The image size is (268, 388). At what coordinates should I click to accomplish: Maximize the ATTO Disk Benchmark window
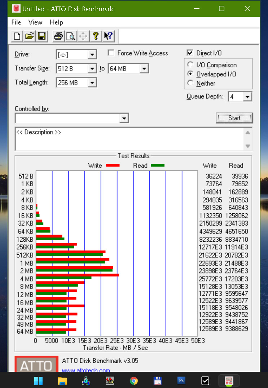[x=222, y=8]
